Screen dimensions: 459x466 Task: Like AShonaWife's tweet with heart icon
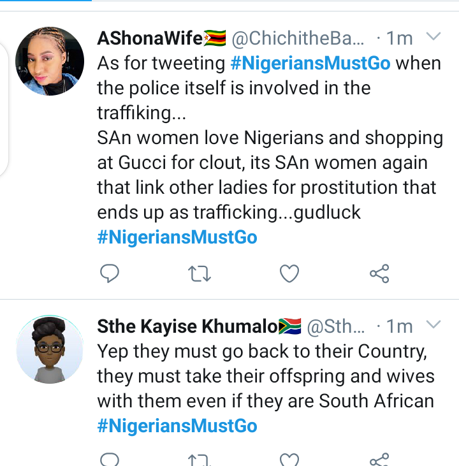[x=289, y=273]
